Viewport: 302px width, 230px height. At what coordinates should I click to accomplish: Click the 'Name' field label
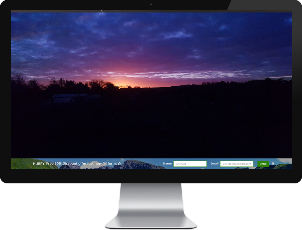[x=167, y=163]
